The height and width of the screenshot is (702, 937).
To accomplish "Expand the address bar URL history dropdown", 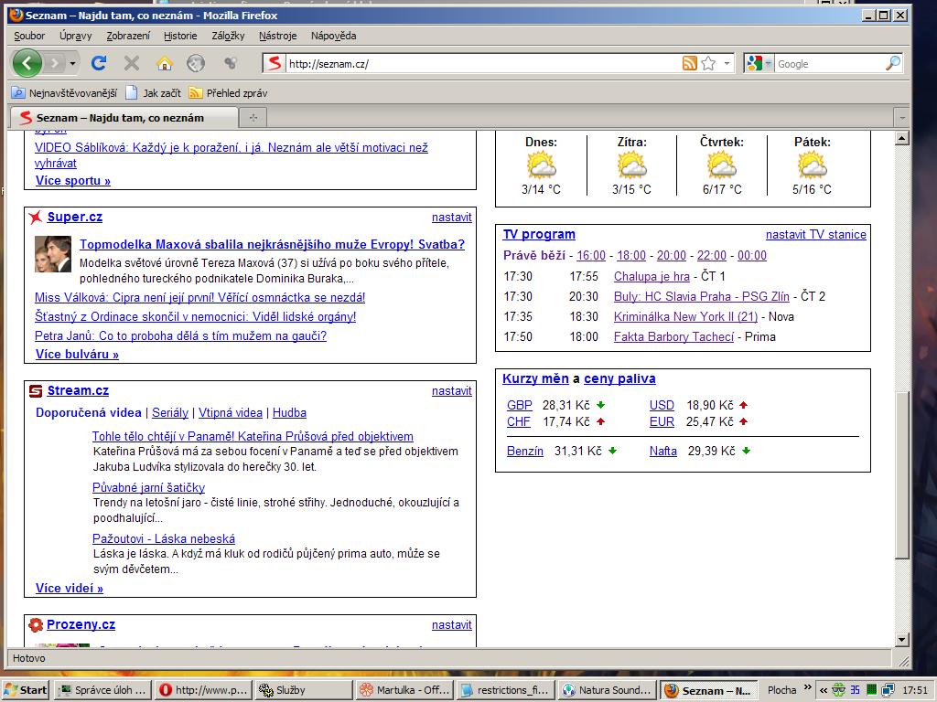I will 727,63.
